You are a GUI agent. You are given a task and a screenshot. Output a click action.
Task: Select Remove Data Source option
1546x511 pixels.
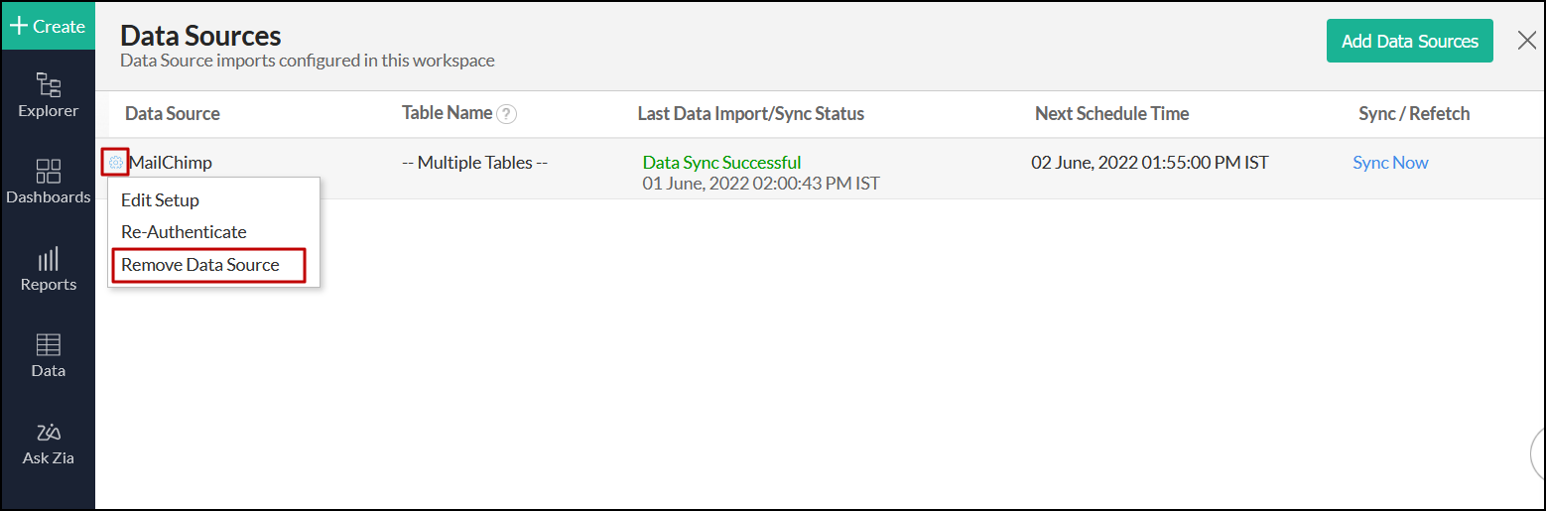pyautogui.click(x=200, y=265)
